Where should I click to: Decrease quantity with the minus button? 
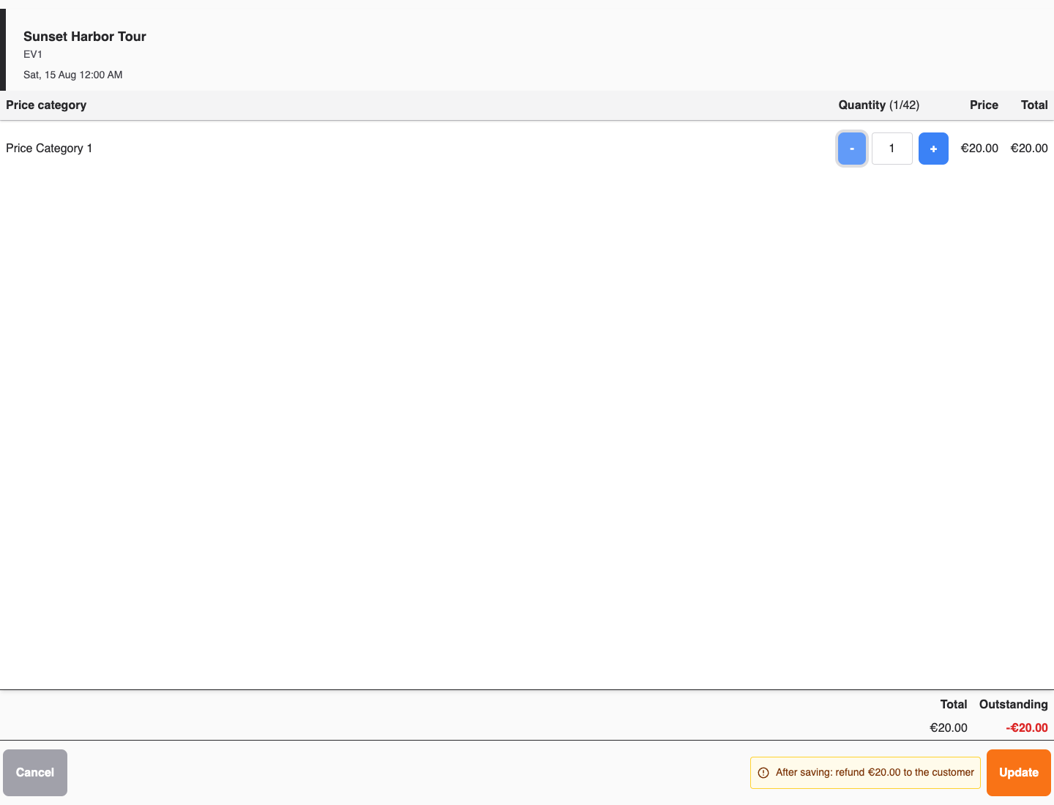point(851,149)
